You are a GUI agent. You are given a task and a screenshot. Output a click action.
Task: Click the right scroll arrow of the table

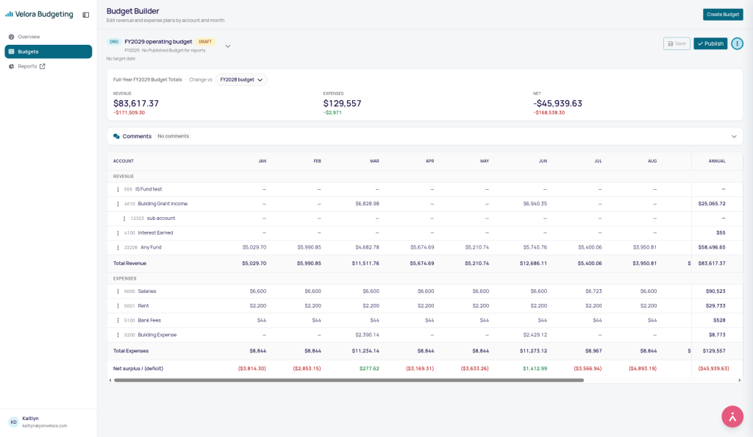[740, 380]
